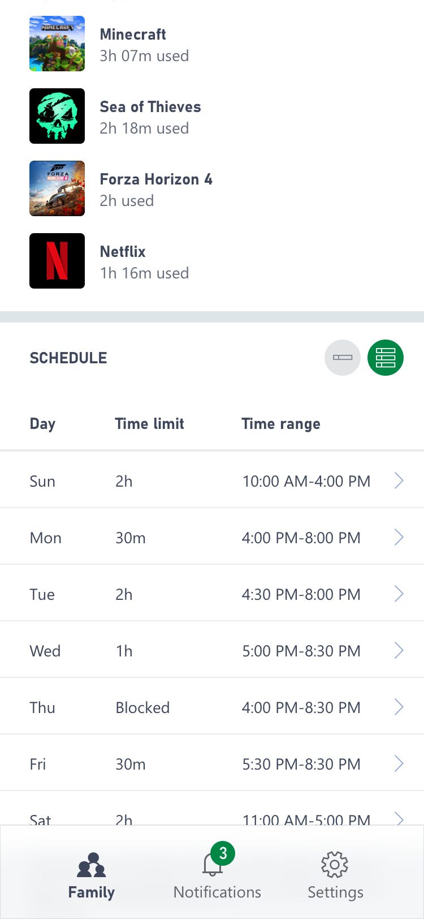Click the Settings gear icon
Viewport: 424px width, 919px height.
click(x=335, y=865)
